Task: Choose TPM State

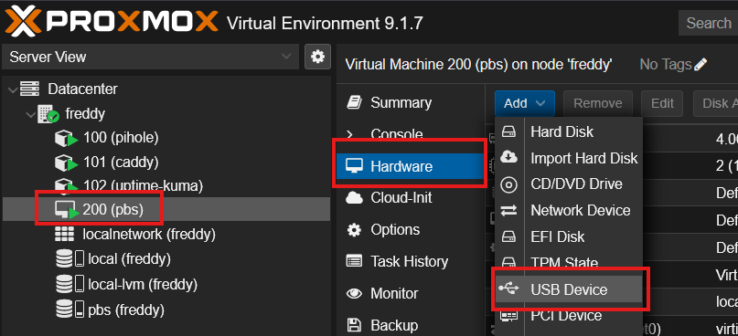Action: (x=569, y=262)
